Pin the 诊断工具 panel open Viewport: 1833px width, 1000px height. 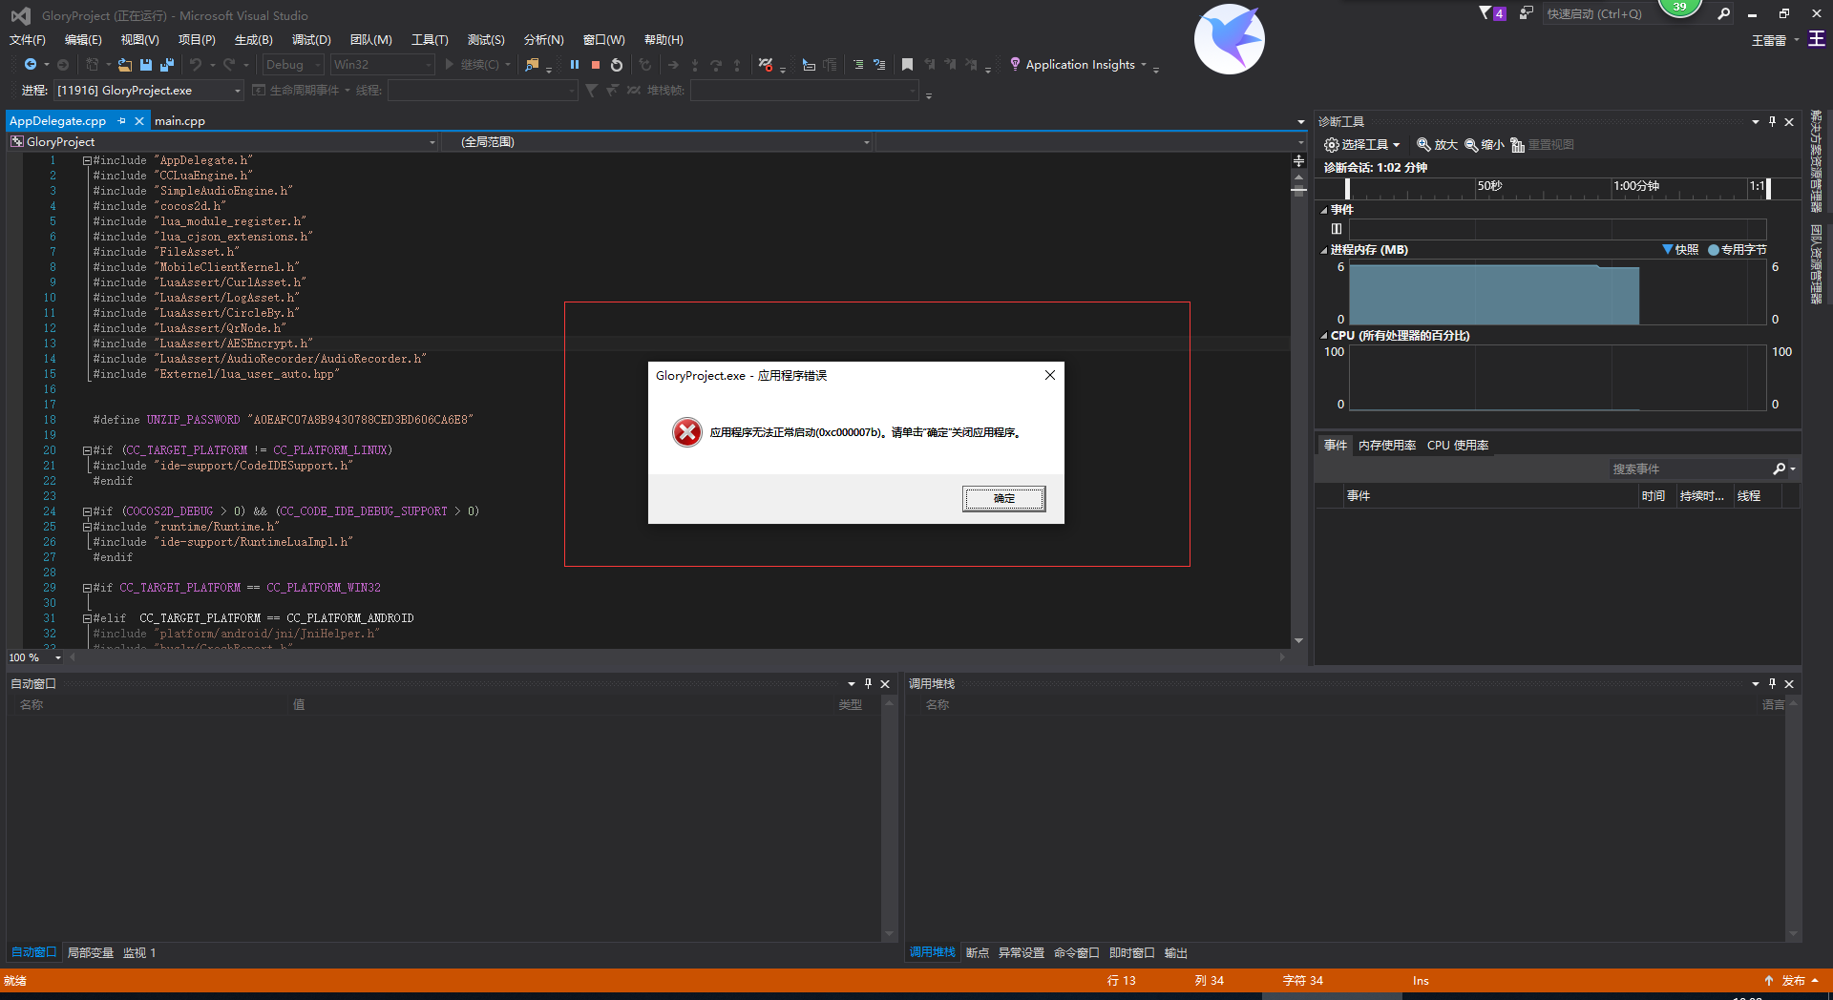coord(1772,121)
